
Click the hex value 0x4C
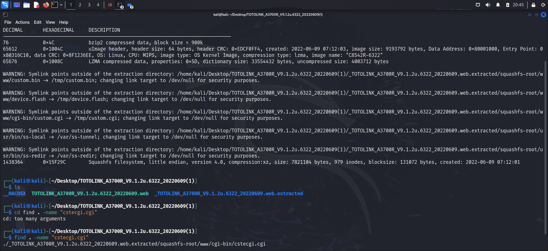49,43
